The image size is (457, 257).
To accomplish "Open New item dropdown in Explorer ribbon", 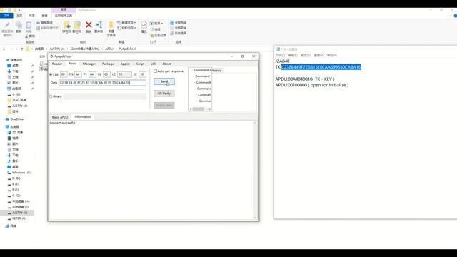I will pos(127,23).
